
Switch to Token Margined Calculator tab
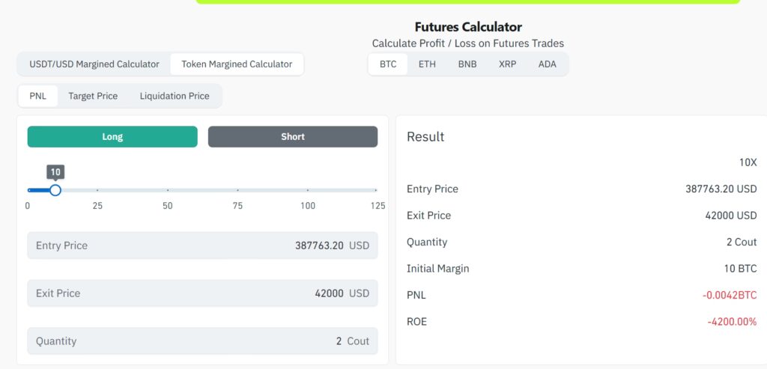(237, 64)
